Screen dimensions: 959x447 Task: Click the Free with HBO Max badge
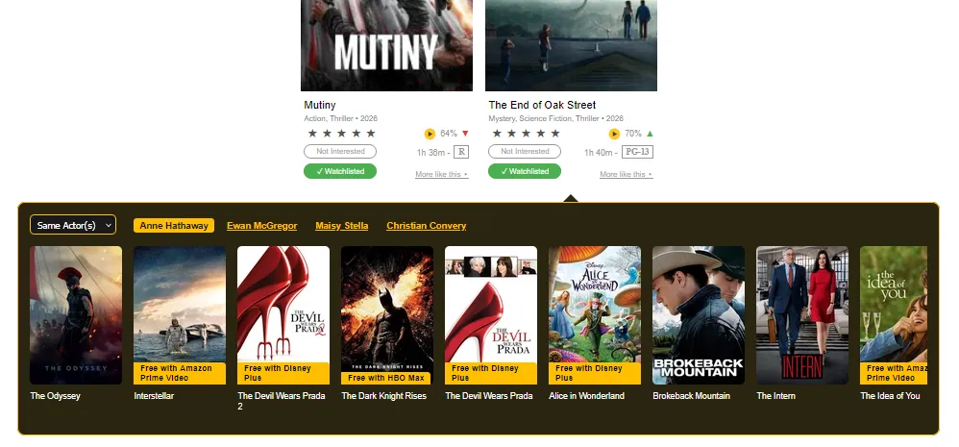pyautogui.click(x=386, y=378)
